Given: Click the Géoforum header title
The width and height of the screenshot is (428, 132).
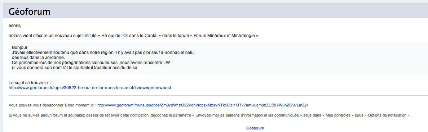Looking at the screenshot, I should pyautogui.click(x=29, y=12).
